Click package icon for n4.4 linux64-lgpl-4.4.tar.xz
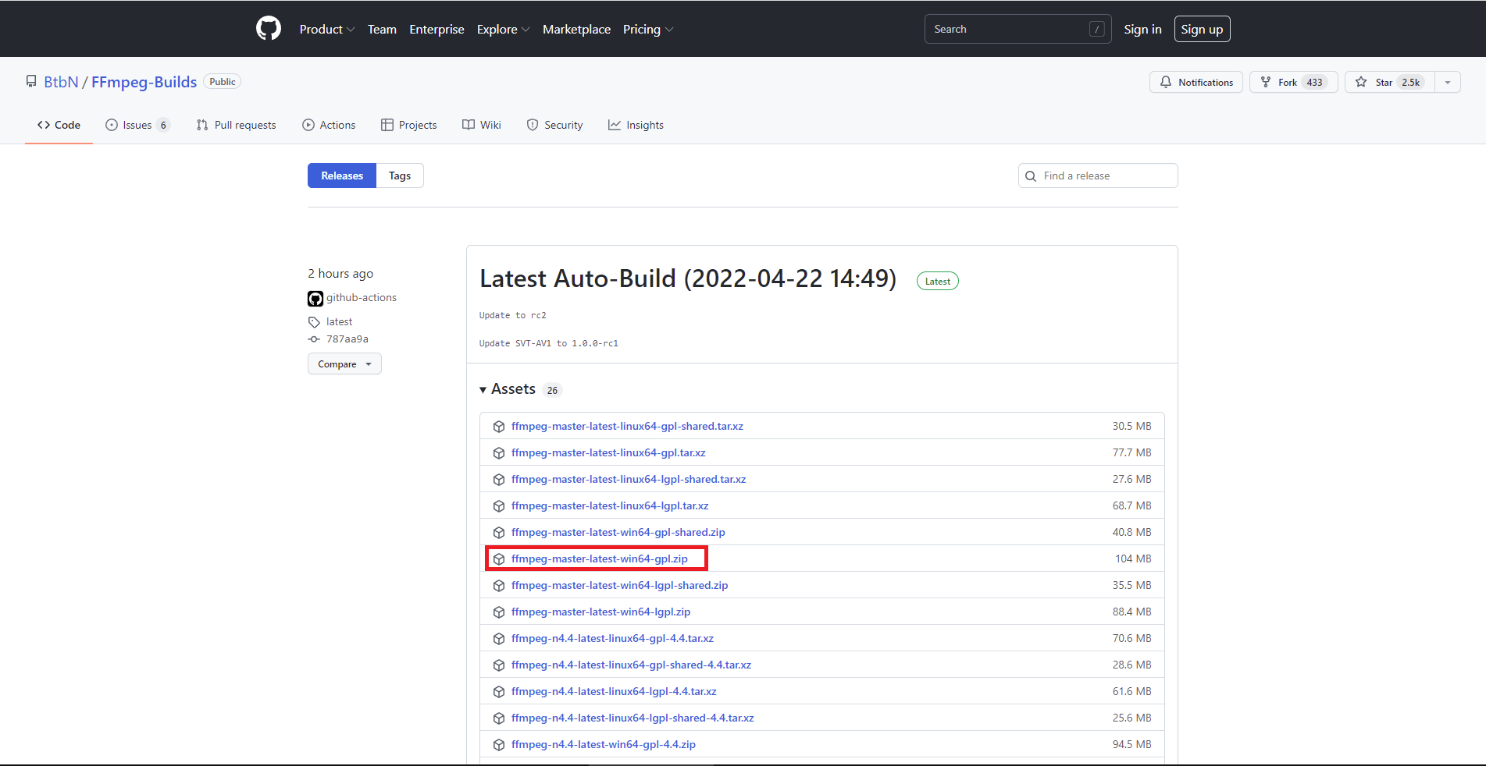The height and width of the screenshot is (766, 1486). 499,692
